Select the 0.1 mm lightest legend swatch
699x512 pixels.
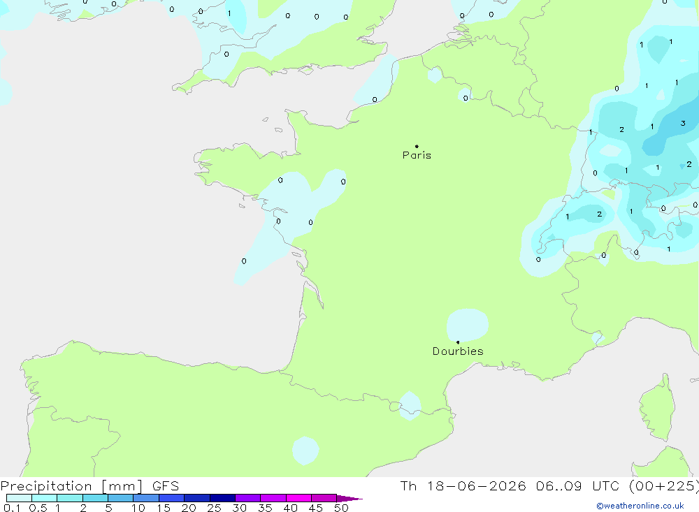(19, 498)
